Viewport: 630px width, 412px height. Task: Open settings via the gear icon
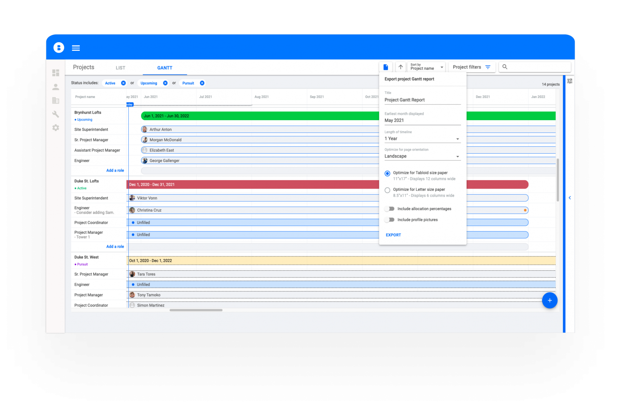point(56,128)
